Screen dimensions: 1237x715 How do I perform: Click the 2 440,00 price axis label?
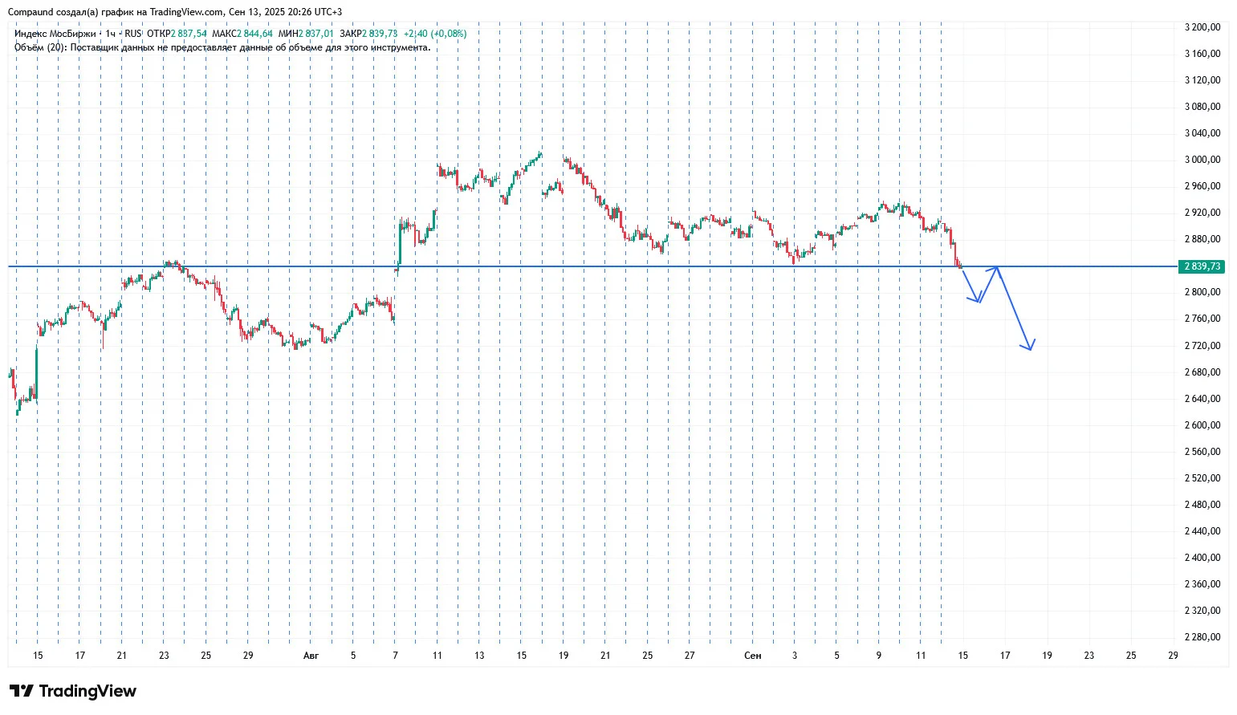coord(1202,531)
